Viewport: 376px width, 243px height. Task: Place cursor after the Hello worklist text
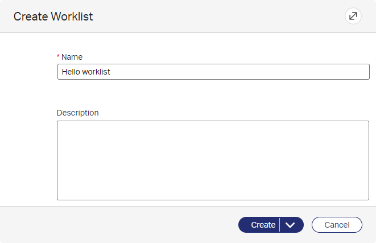(x=111, y=72)
